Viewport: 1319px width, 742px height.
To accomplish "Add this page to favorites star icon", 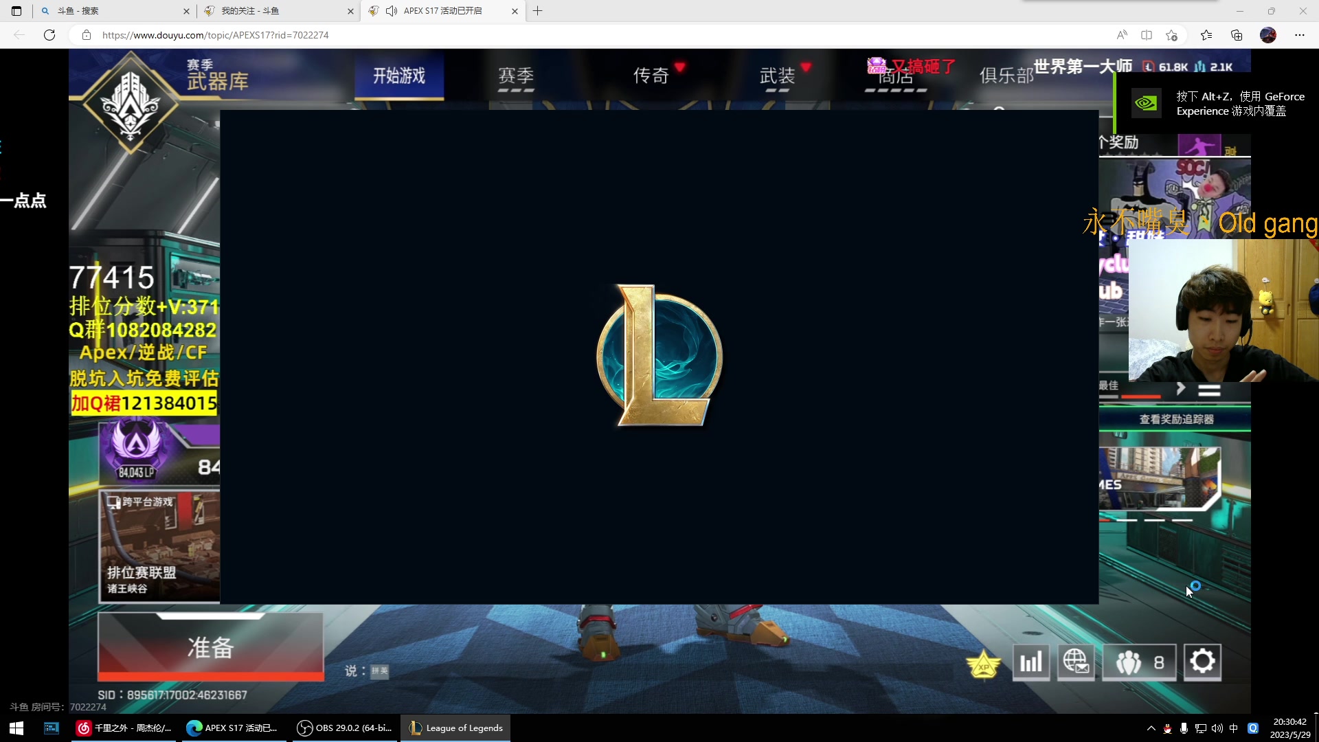I will click(1172, 35).
